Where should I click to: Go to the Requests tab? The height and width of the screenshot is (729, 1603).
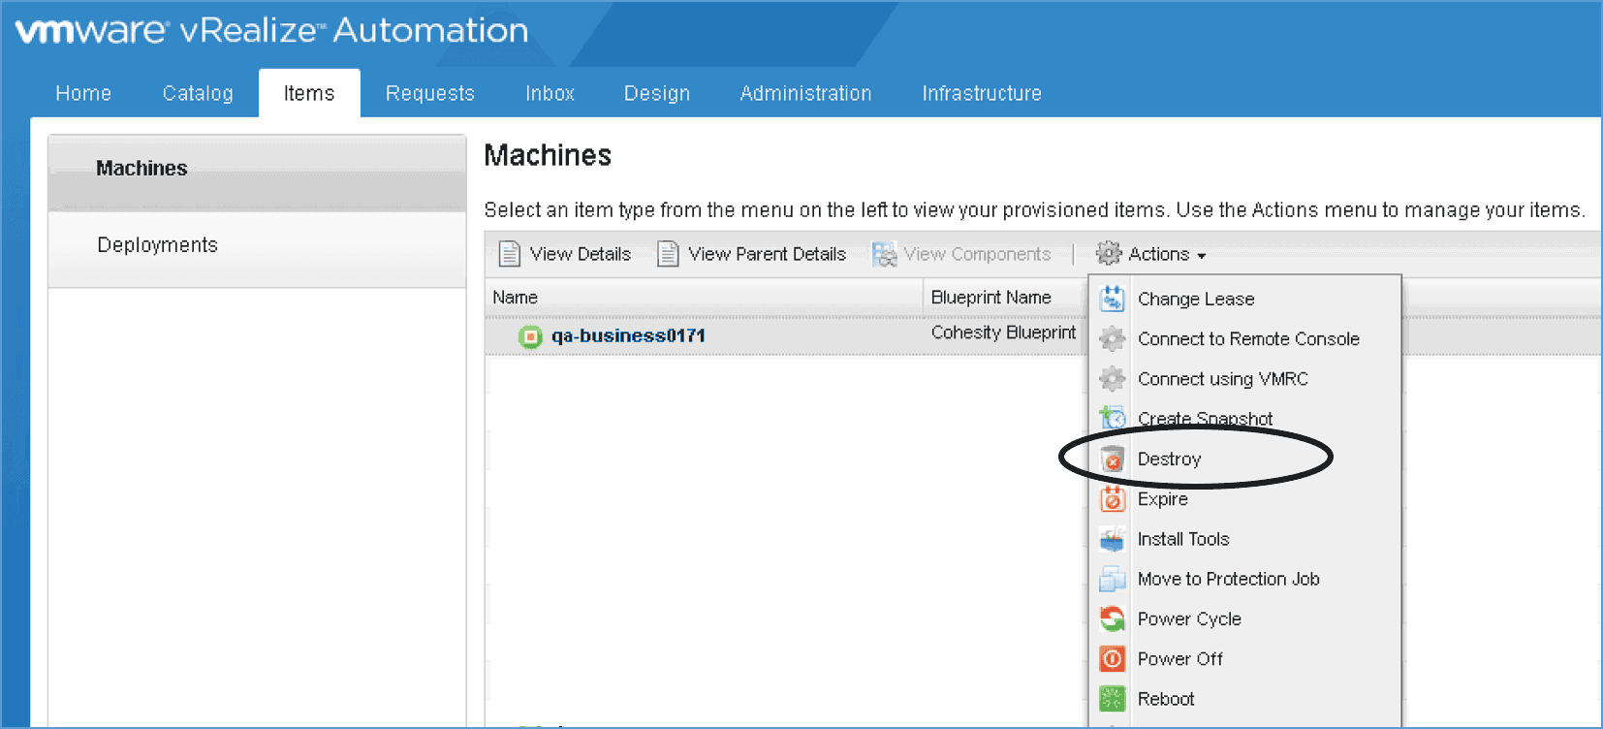click(430, 93)
